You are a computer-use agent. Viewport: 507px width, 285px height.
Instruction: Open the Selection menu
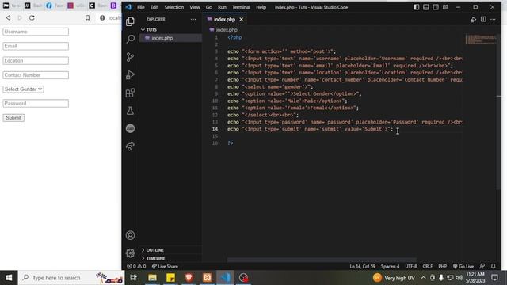click(174, 7)
